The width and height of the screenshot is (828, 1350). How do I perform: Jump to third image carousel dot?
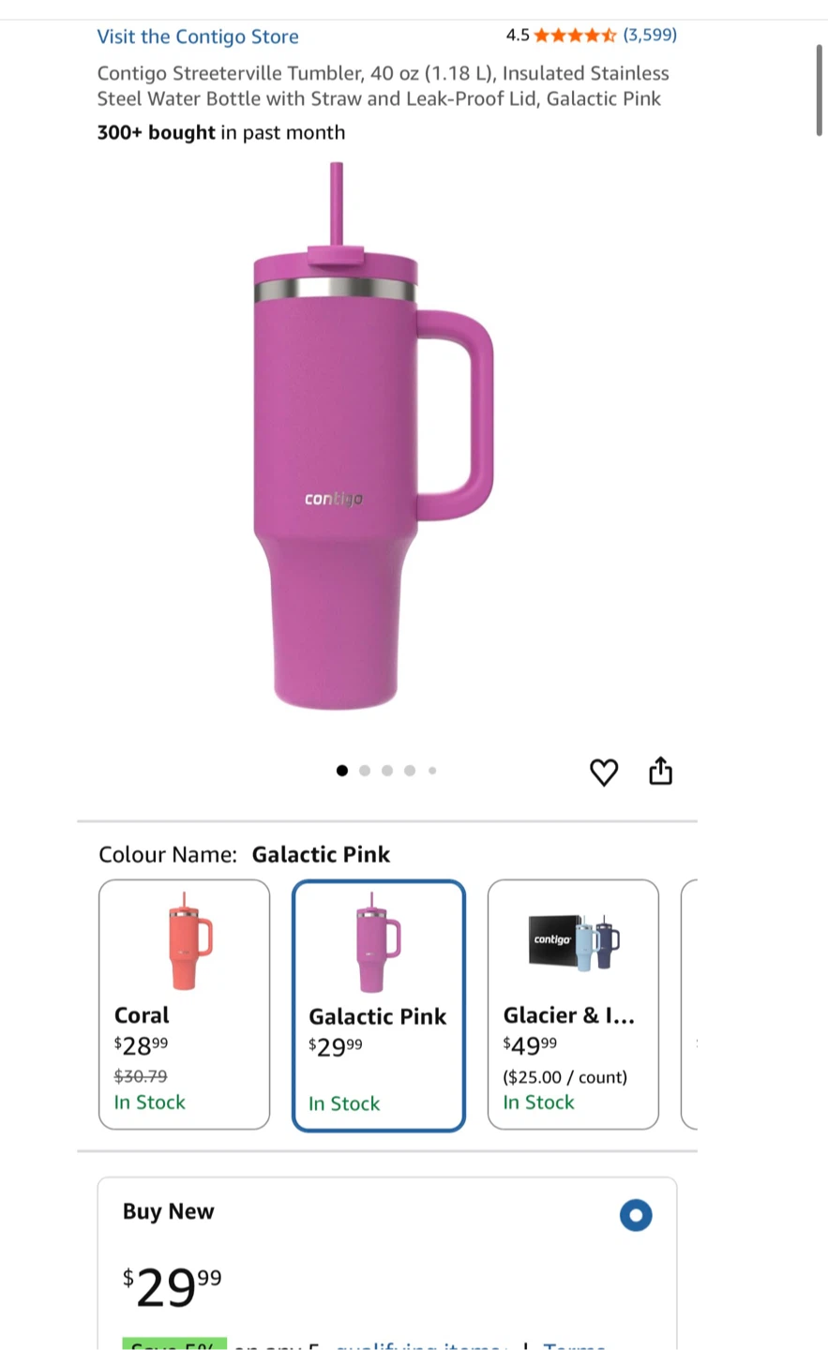(387, 771)
